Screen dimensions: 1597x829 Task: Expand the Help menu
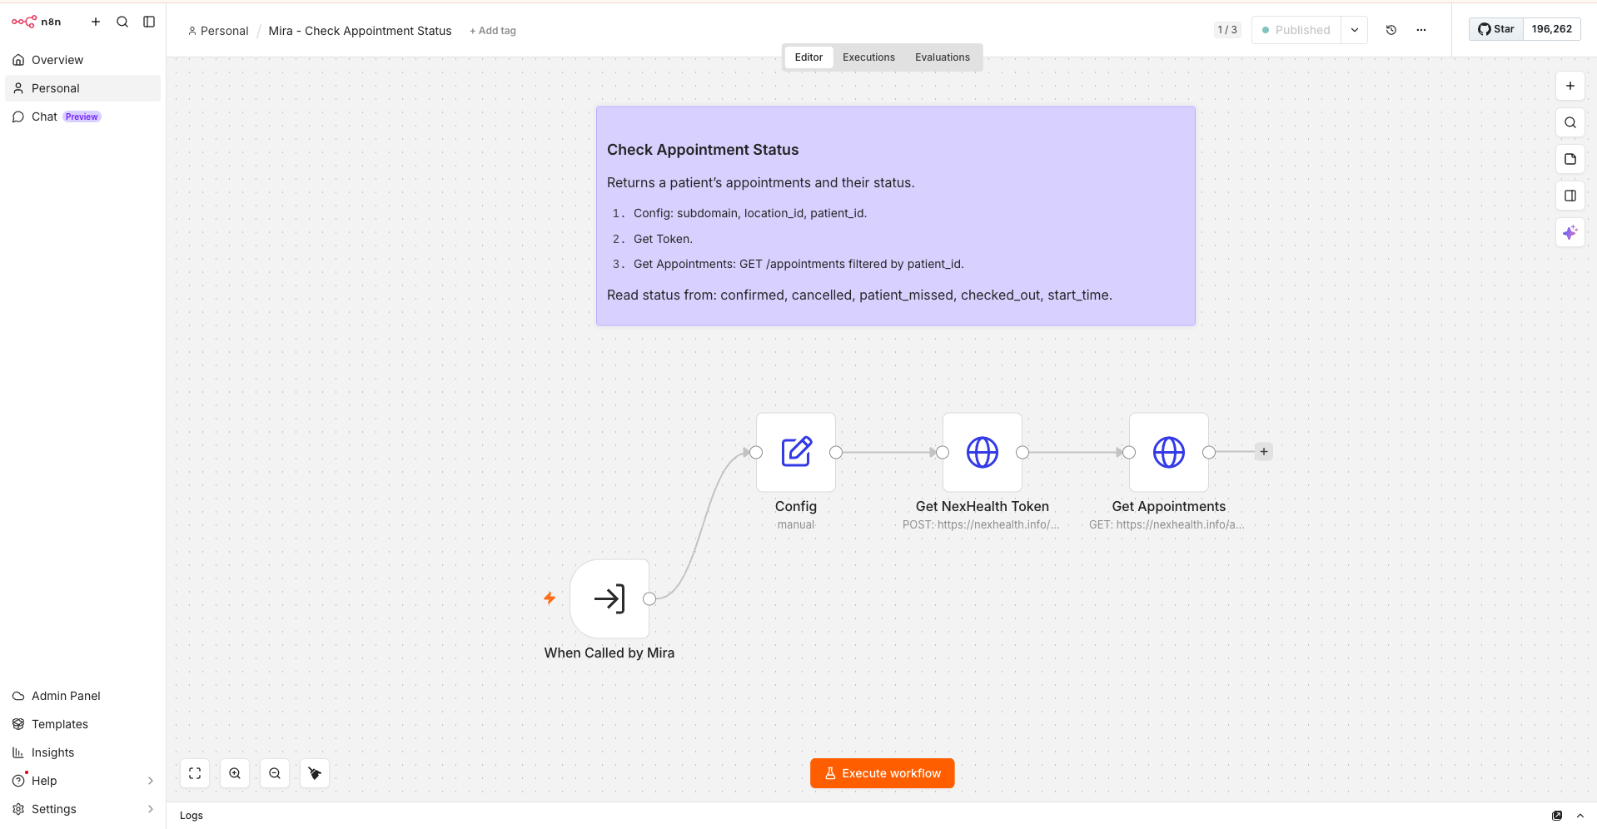82,781
